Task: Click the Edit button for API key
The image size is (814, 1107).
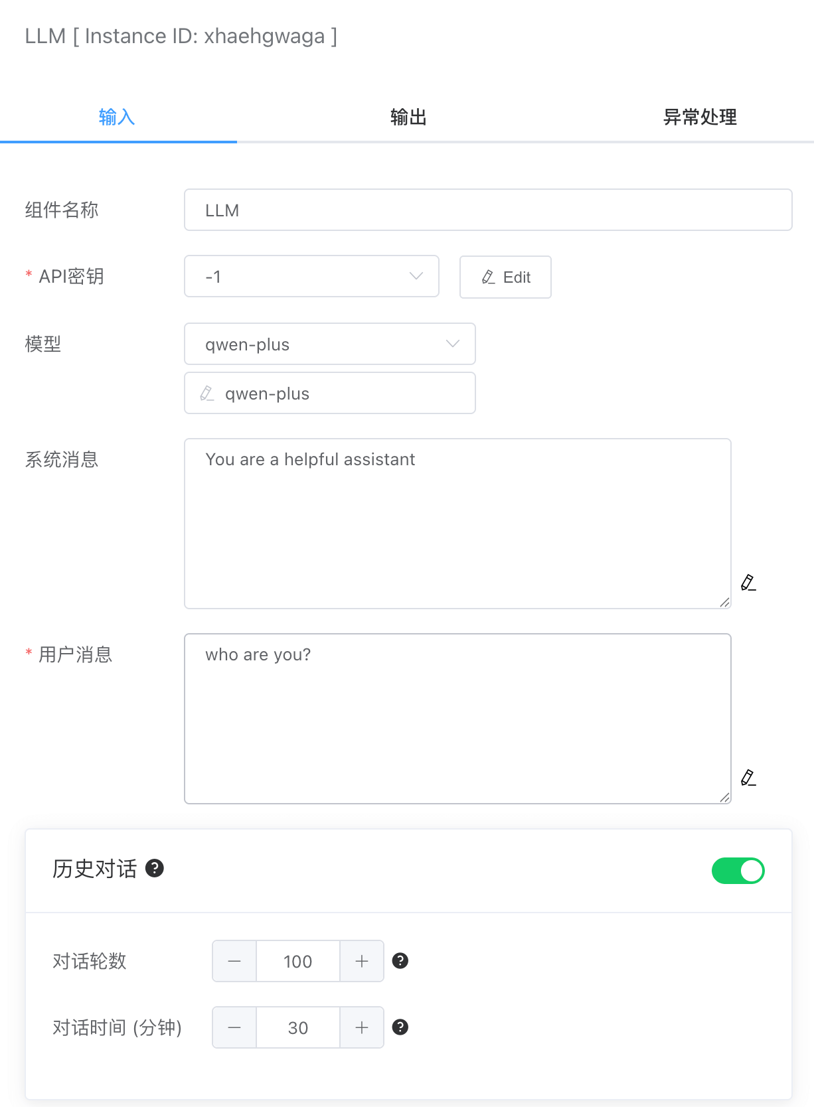Action: coord(505,277)
